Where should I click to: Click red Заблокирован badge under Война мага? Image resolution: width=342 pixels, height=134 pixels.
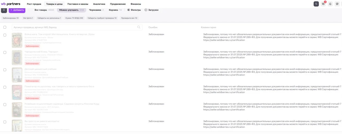point(32,46)
